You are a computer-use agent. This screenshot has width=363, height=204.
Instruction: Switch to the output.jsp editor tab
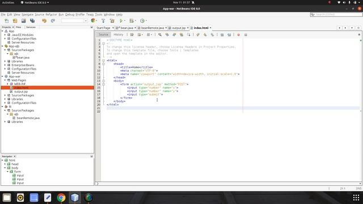[x=179, y=28]
